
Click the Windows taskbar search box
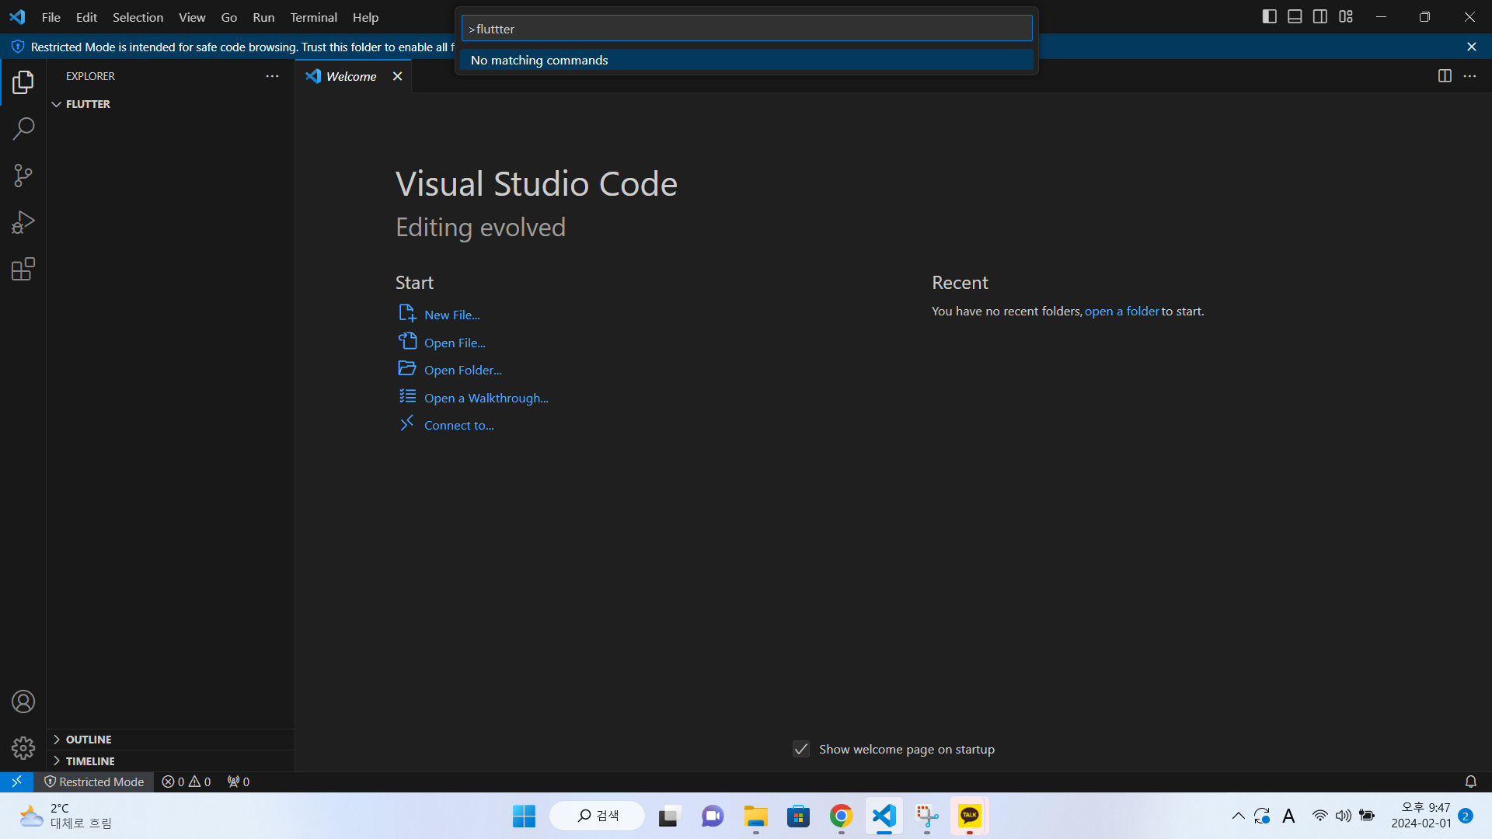(x=597, y=816)
